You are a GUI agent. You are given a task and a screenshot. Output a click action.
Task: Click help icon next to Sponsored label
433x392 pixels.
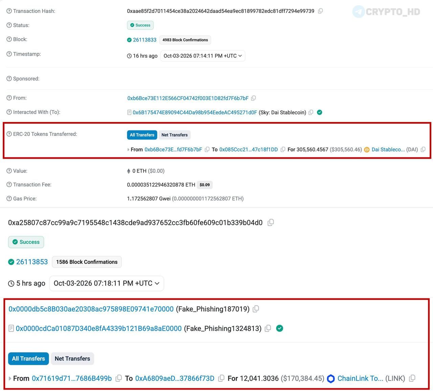point(9,79)
